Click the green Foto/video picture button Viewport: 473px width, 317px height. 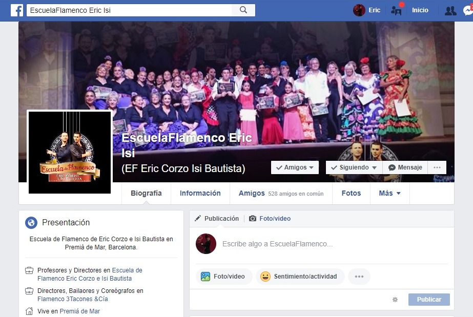[224, 277]
